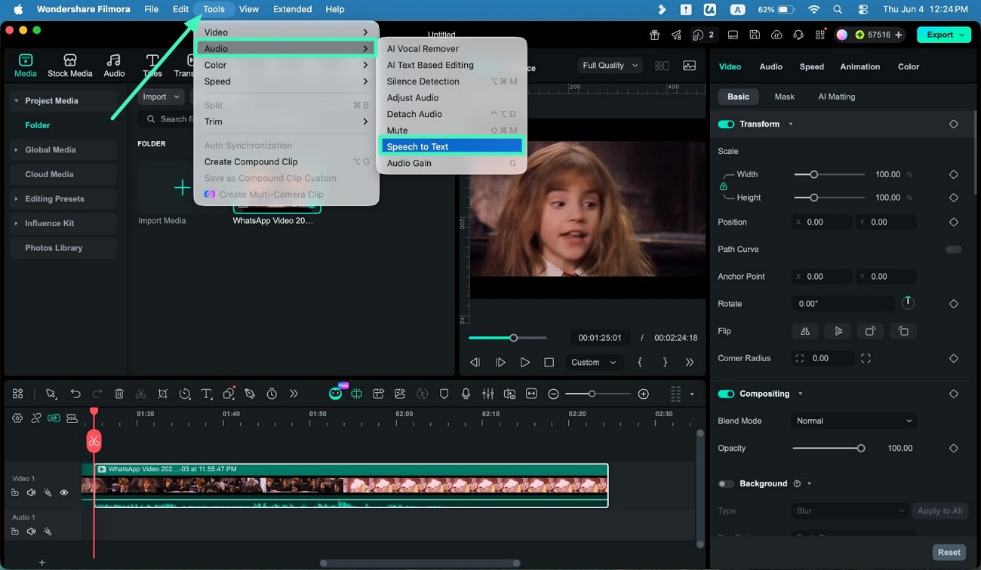The width and height of the screenshot is (981, 570).
Task: Select Create Compound Clip menu entry
Action: point(286,162)
